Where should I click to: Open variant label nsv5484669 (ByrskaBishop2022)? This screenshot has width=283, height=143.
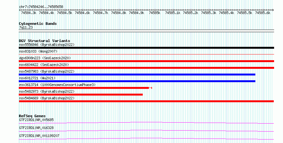[47, 98]
